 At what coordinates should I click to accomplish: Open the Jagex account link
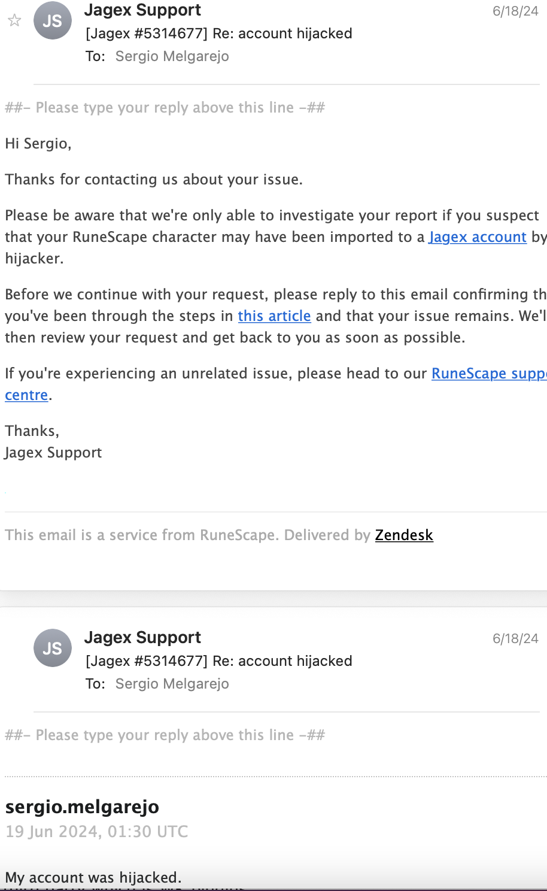click(x=478, y=237)
